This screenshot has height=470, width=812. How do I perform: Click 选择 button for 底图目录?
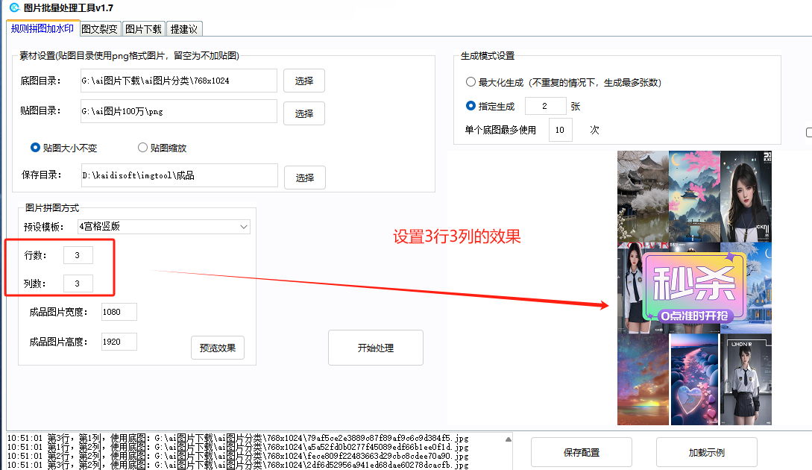click(x=304, y=81)
